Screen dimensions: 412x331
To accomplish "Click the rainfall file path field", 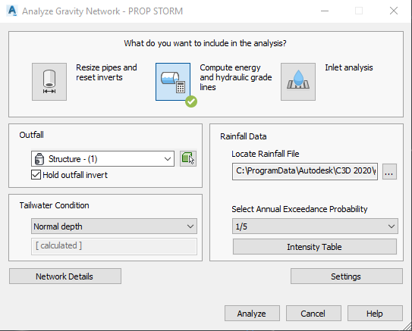I will click(x=305, y=171).
